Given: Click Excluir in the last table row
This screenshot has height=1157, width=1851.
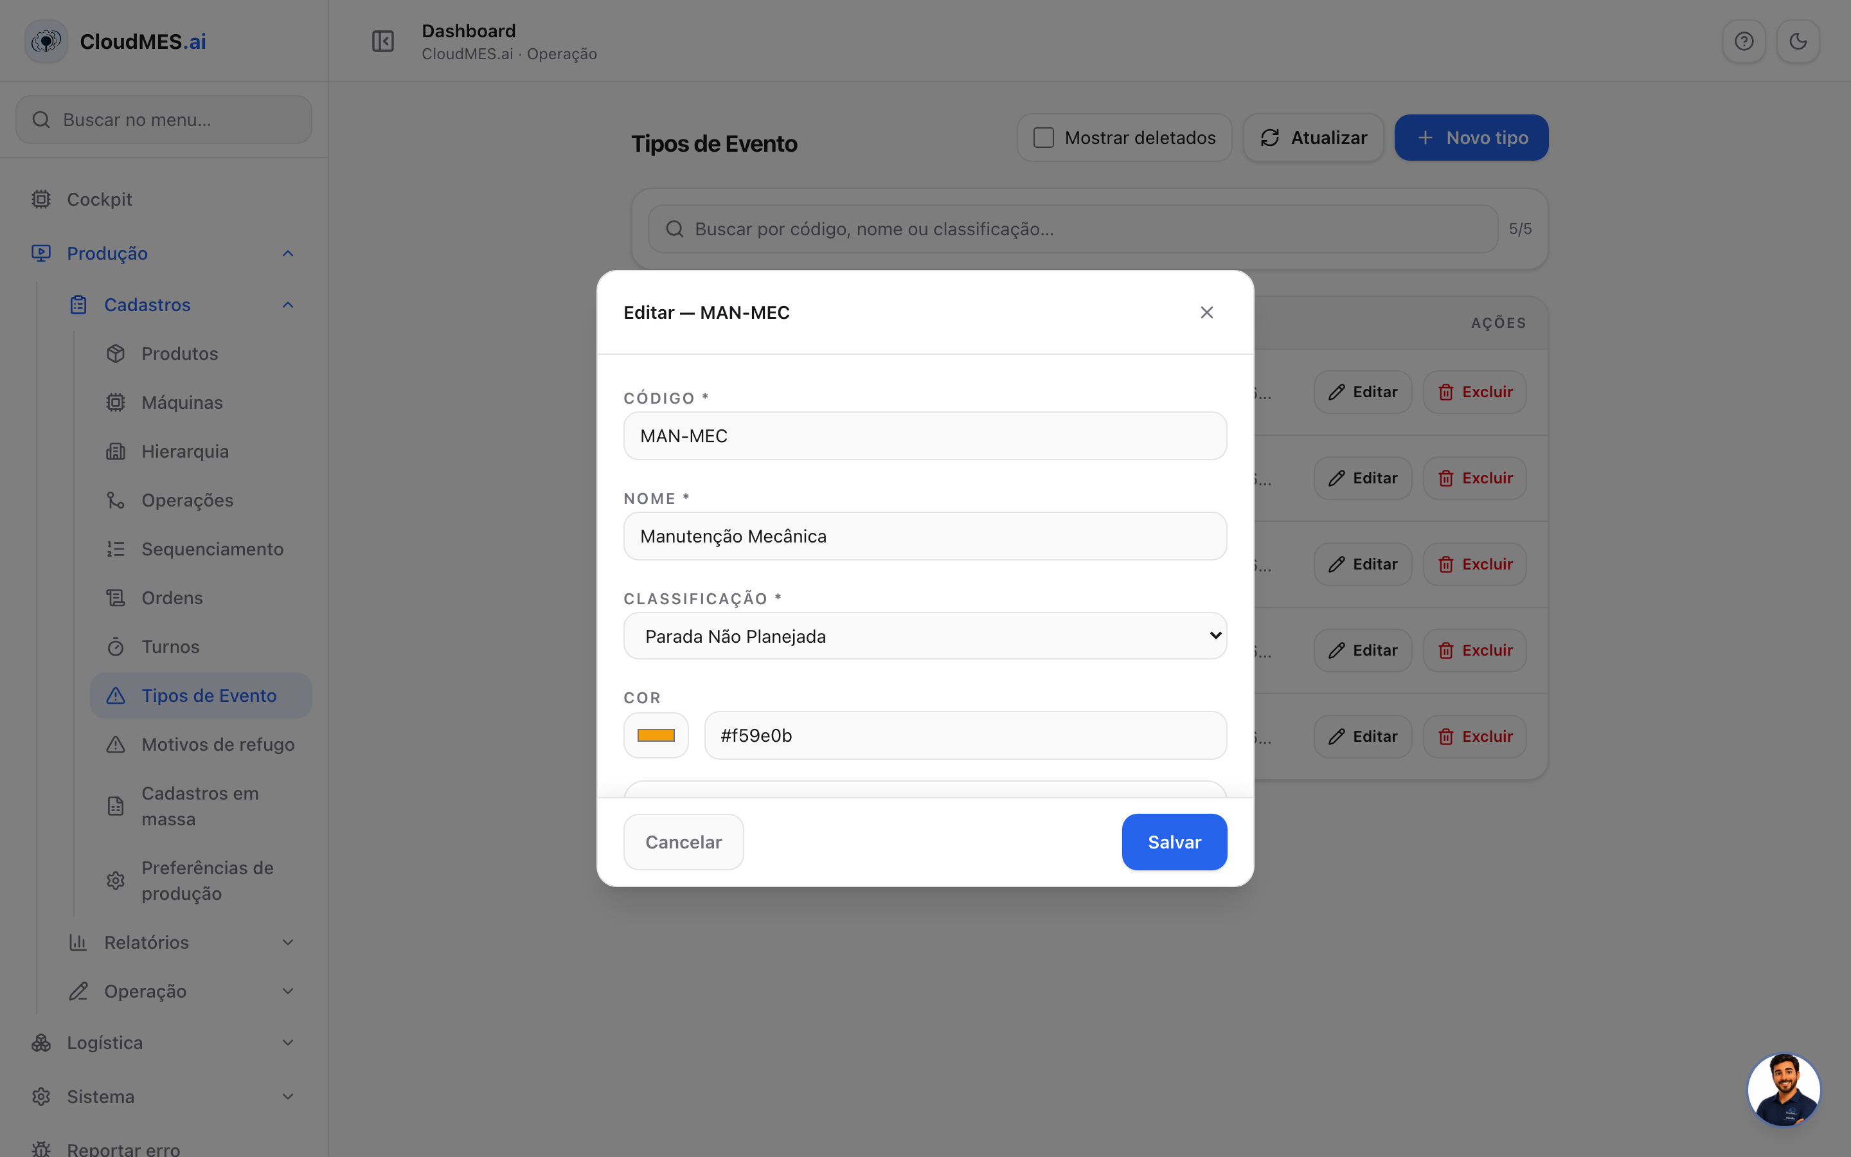Looking at the screenshot, I should tap(1474, 737).
